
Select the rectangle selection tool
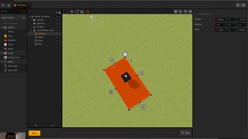point(65,12)
